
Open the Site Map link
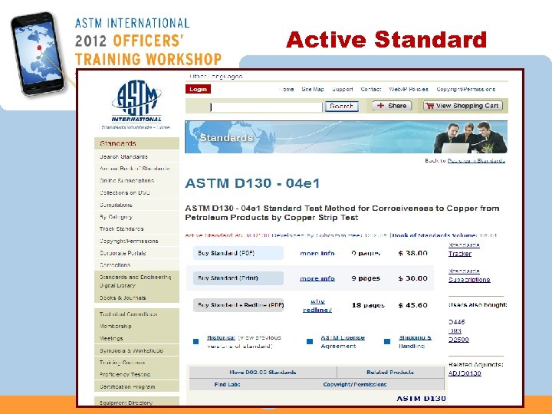313,90
